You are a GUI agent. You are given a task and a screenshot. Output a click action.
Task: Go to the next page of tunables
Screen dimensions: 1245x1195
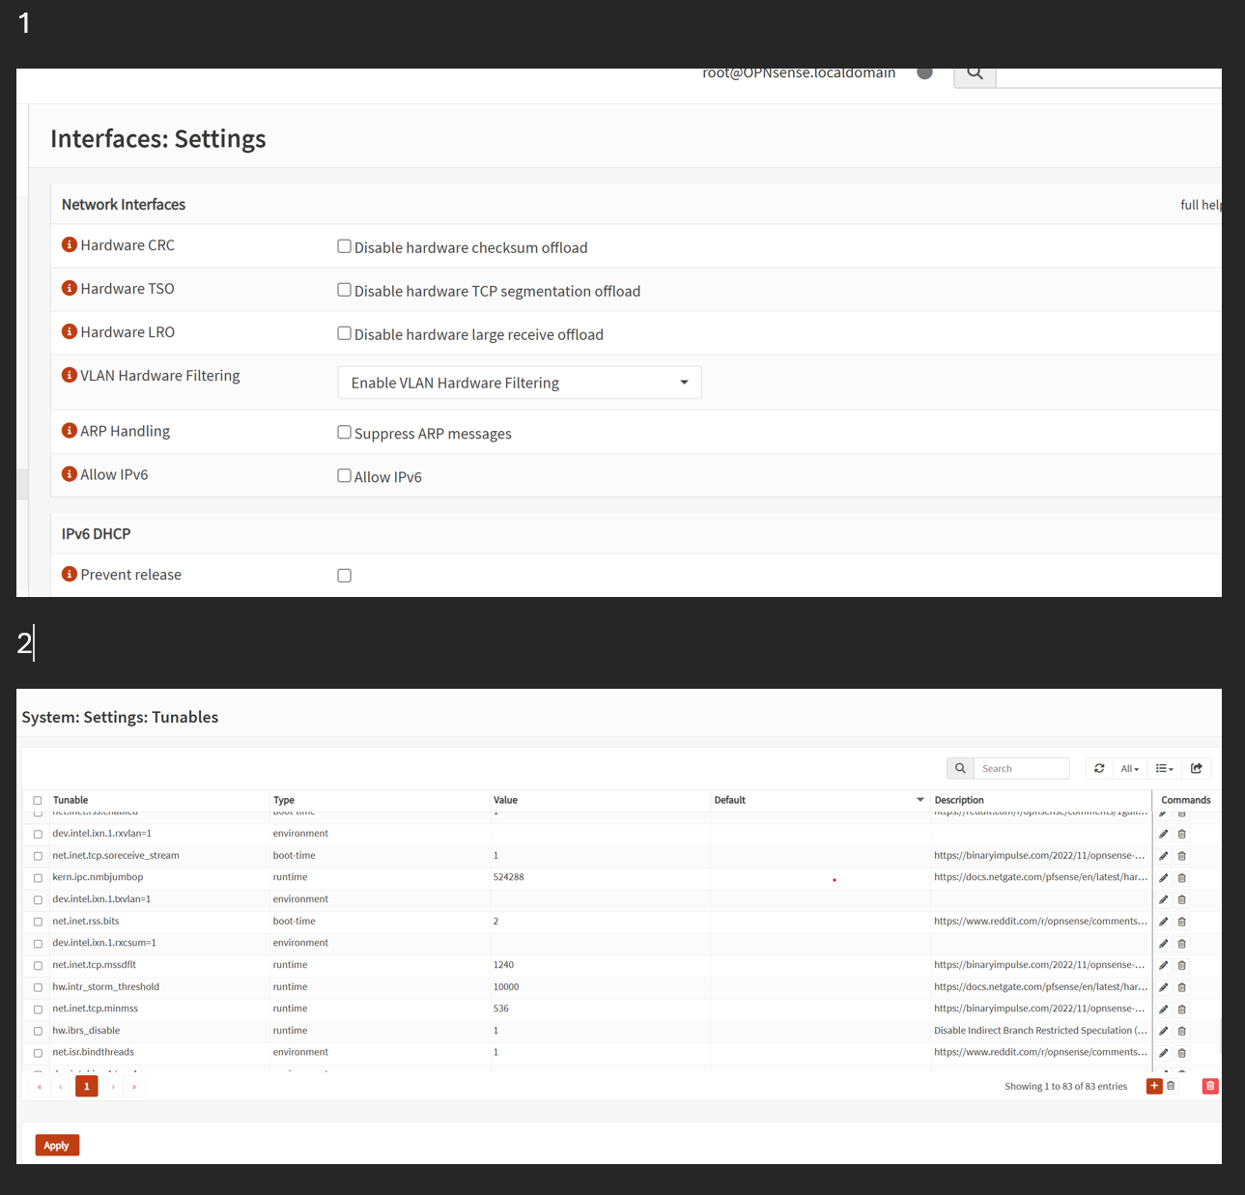coord(113,1086)
